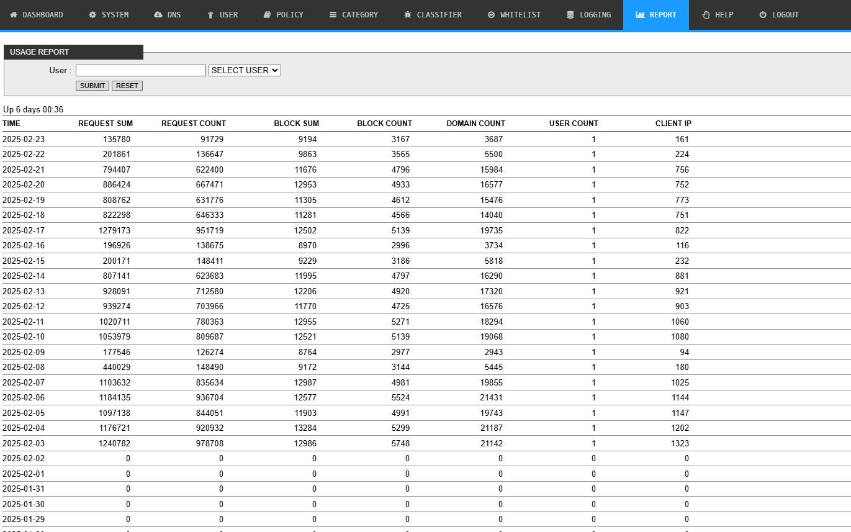This screenshot has height=532, width=851.
Task: Open the DASHBOARD menu label
Action: click(x=43, y=15)
